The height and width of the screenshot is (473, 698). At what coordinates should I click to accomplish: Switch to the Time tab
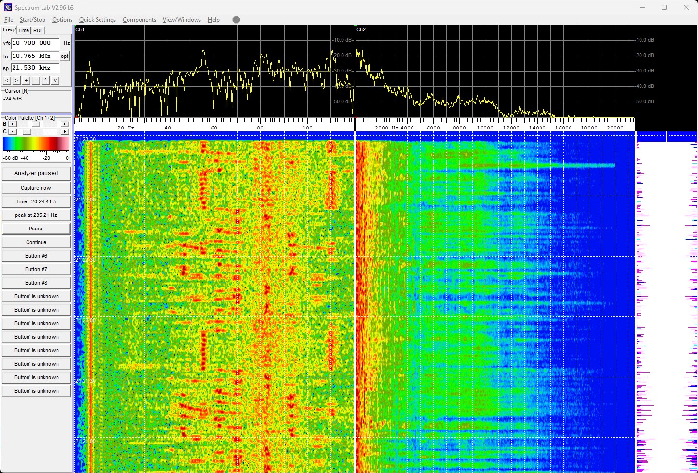[x=24, y=30]
